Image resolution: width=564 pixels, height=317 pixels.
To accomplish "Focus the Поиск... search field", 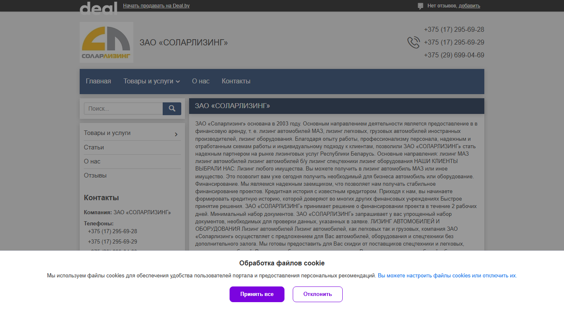I will pos(123,109).
